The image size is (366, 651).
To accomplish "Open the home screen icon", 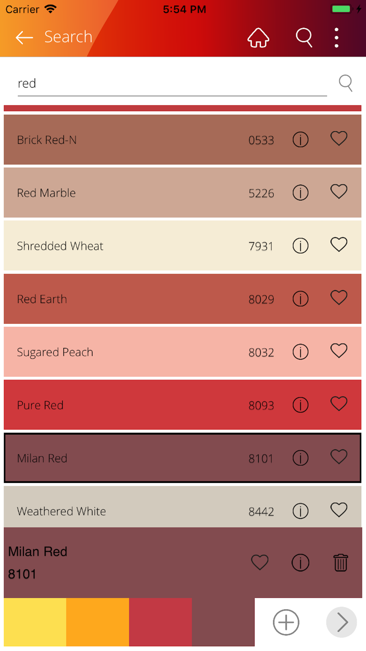I will [x=258, y=37].
